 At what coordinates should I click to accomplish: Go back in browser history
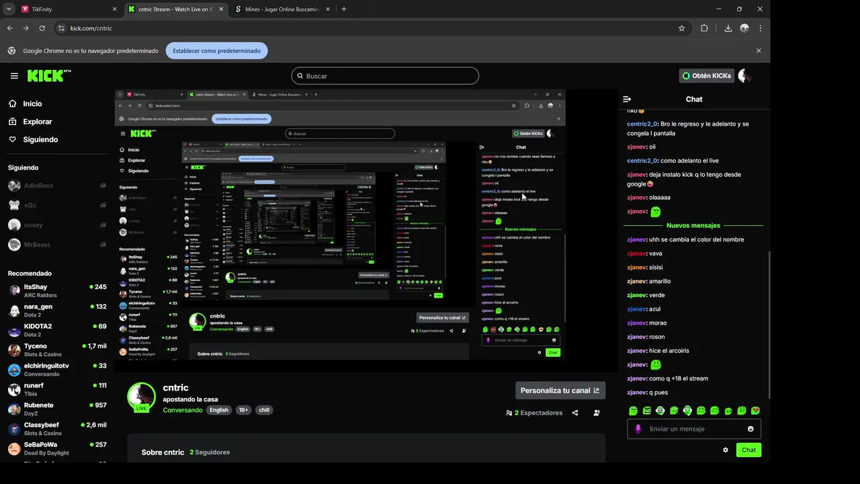[x=10, y=28]
